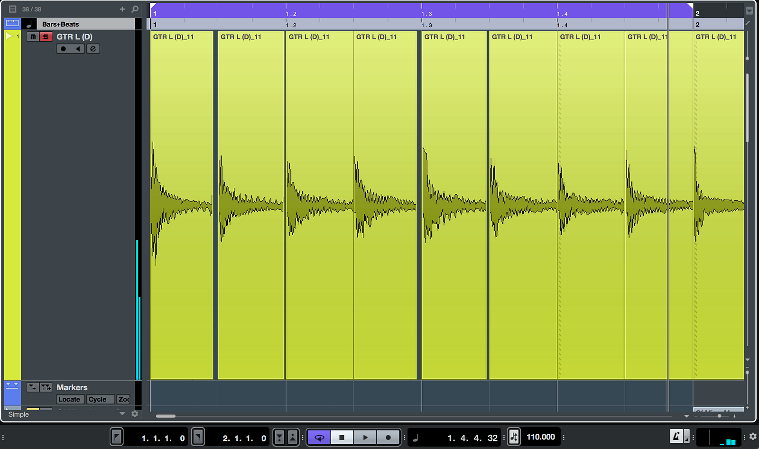Image resolution: width=759 pixels, height=449 pixels.
Task: Disable solo on GTR L (D) track
Action: pos(46,37)
